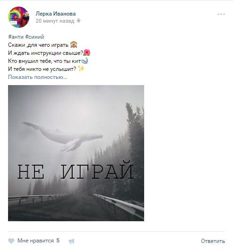Click the pink flower emoji
The image size is (233, 251).
pos(87,52)
